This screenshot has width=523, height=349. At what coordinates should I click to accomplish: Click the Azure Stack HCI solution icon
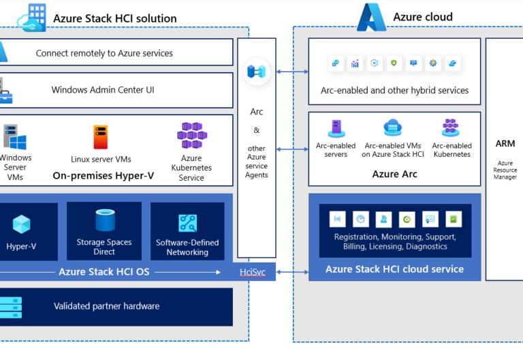pos(32,18)
